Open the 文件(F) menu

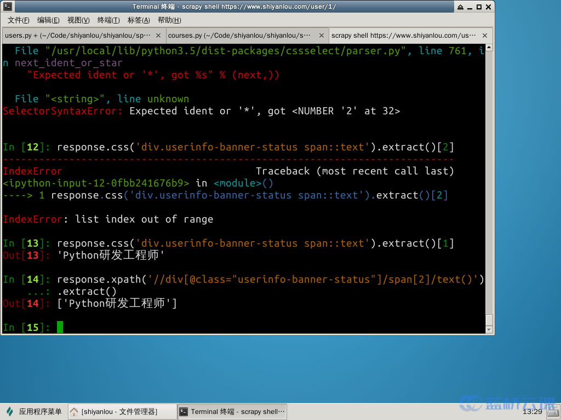[19, 20]
